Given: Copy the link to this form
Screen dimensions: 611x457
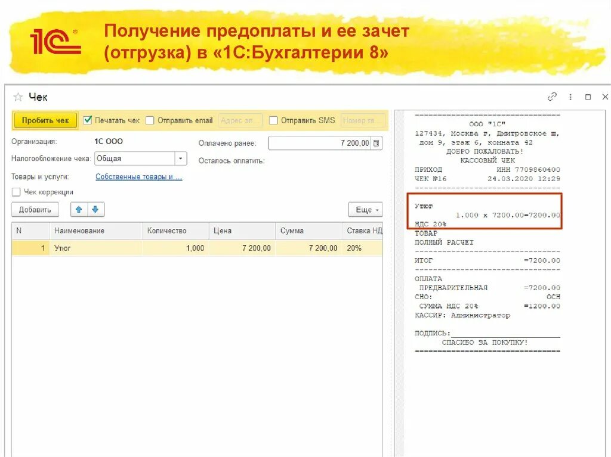Looking at the screenshot, I should 552,97.
